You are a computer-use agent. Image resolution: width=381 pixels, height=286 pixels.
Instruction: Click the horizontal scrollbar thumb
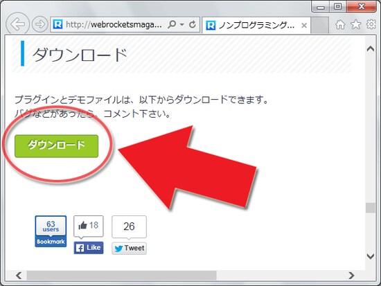click(x=121, y=276)
